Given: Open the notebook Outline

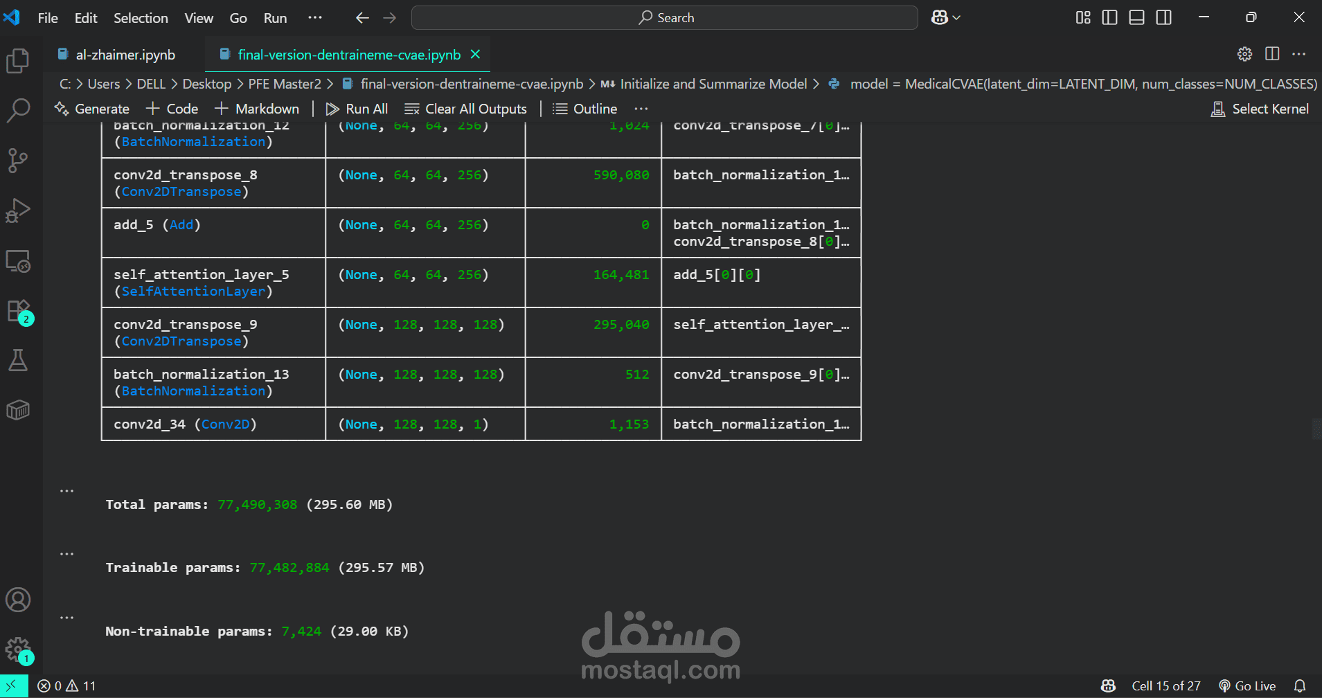Looking at the screenshot, I should point(585,109).
